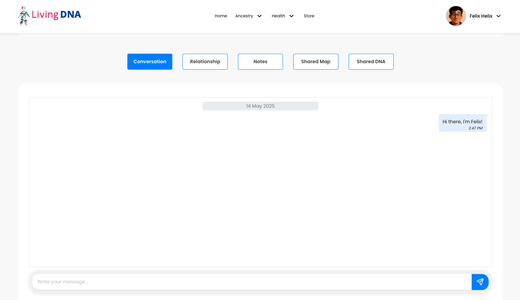
Task: Switch to the Relationship tab
Action: coord(205,61)
